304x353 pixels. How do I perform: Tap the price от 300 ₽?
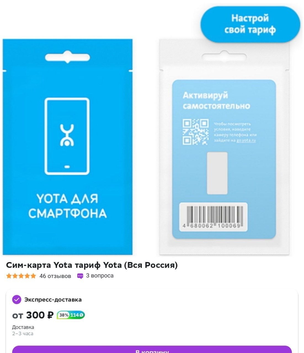[x=33, y=315]
